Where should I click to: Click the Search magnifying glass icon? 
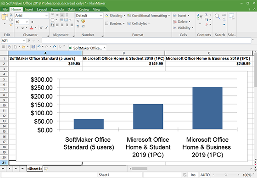(218, 17)
